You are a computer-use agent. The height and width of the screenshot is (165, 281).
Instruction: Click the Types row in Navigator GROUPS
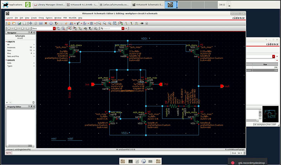click(20, 66)
